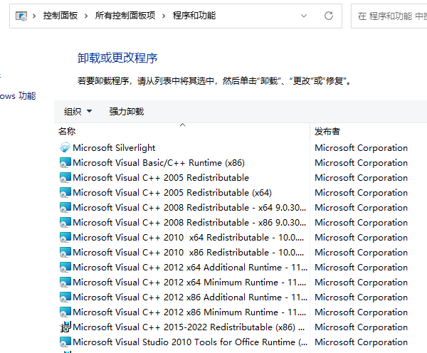Image resolution: width=427 pixels, height=353 pixels.
Task: Click the Windows 功能 link in sidebar
Action: 18,96
